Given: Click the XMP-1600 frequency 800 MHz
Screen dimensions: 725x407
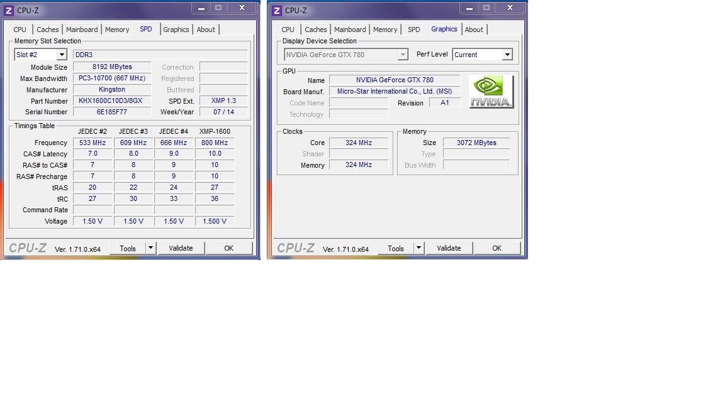Looking at the screenshot, I should tap(215, 143).
